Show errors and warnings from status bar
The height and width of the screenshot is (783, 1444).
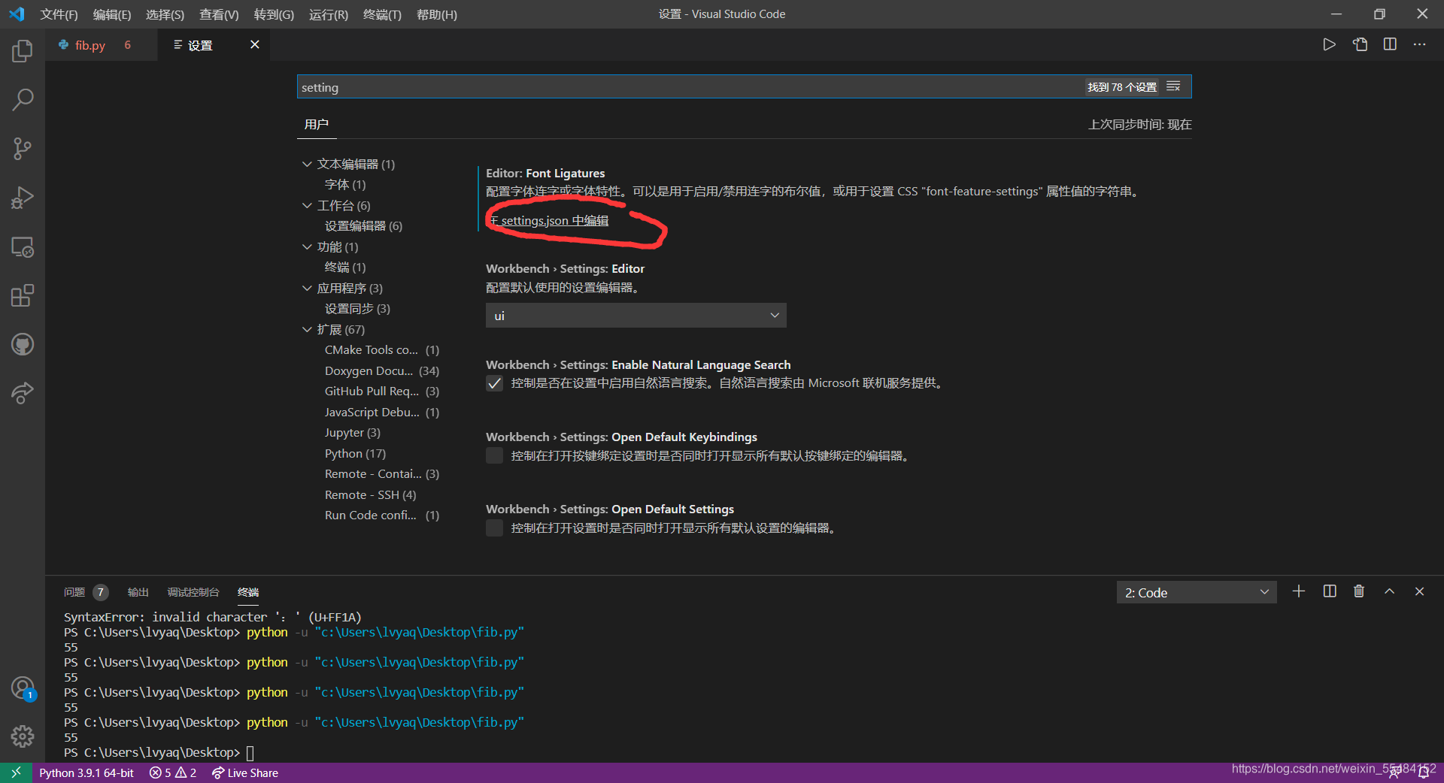point(173,772)
